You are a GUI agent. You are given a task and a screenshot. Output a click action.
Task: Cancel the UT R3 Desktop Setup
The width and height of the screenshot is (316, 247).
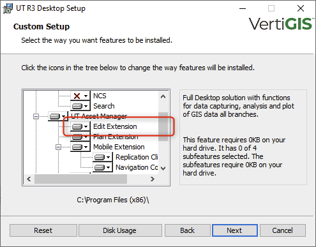pyautogui.click(x=283, y=230)
